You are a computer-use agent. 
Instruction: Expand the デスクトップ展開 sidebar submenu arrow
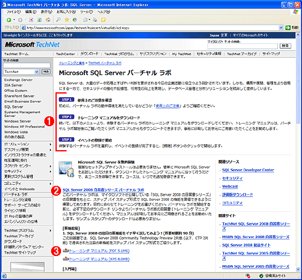[51, 150]
